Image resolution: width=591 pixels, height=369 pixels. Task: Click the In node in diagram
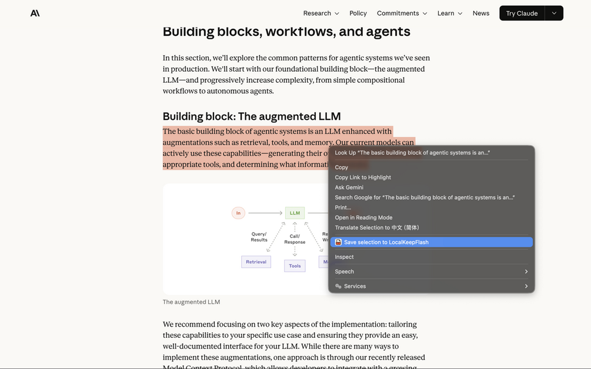238,213
